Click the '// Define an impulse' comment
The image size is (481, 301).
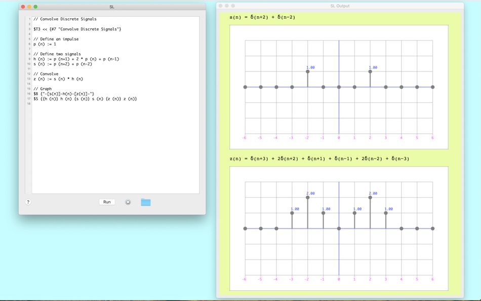[x=56, y=39]
